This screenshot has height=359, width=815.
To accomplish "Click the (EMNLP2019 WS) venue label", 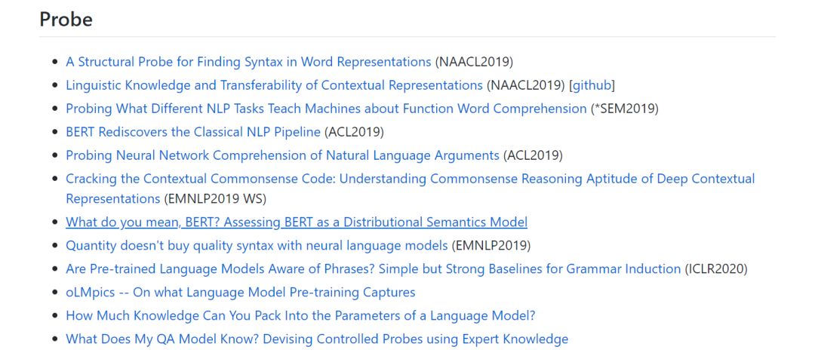I will click(x=215, y=199).
